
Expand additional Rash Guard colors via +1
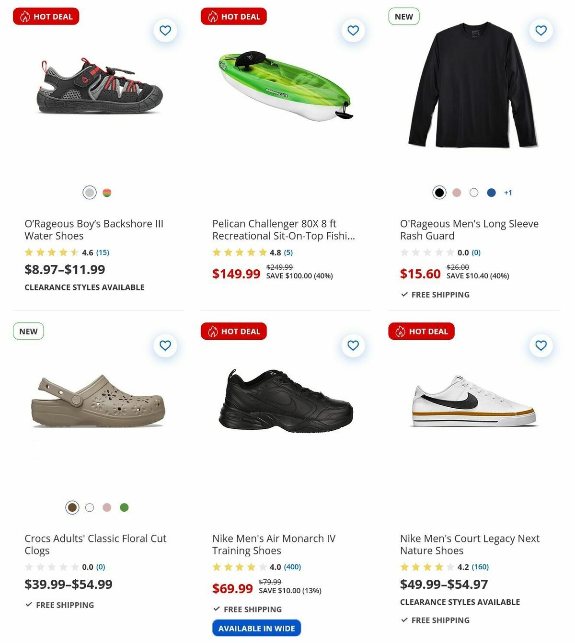pos(508,192)
